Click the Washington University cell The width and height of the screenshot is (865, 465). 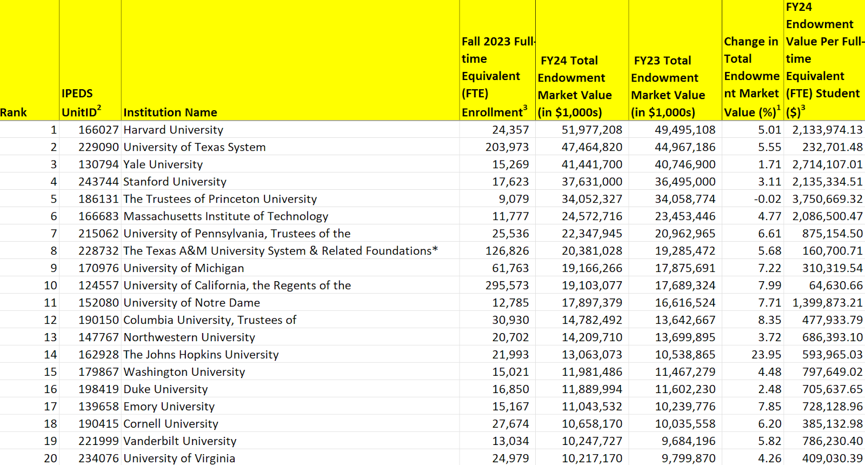290,371
